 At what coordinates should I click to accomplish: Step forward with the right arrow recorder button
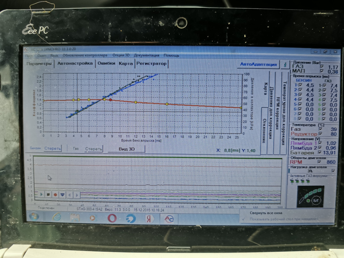pos(77,195)
